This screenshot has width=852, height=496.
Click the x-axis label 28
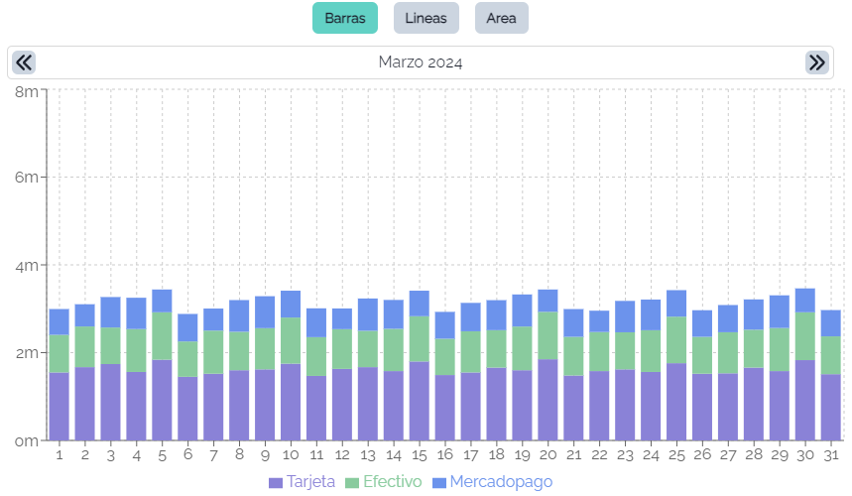754,454
